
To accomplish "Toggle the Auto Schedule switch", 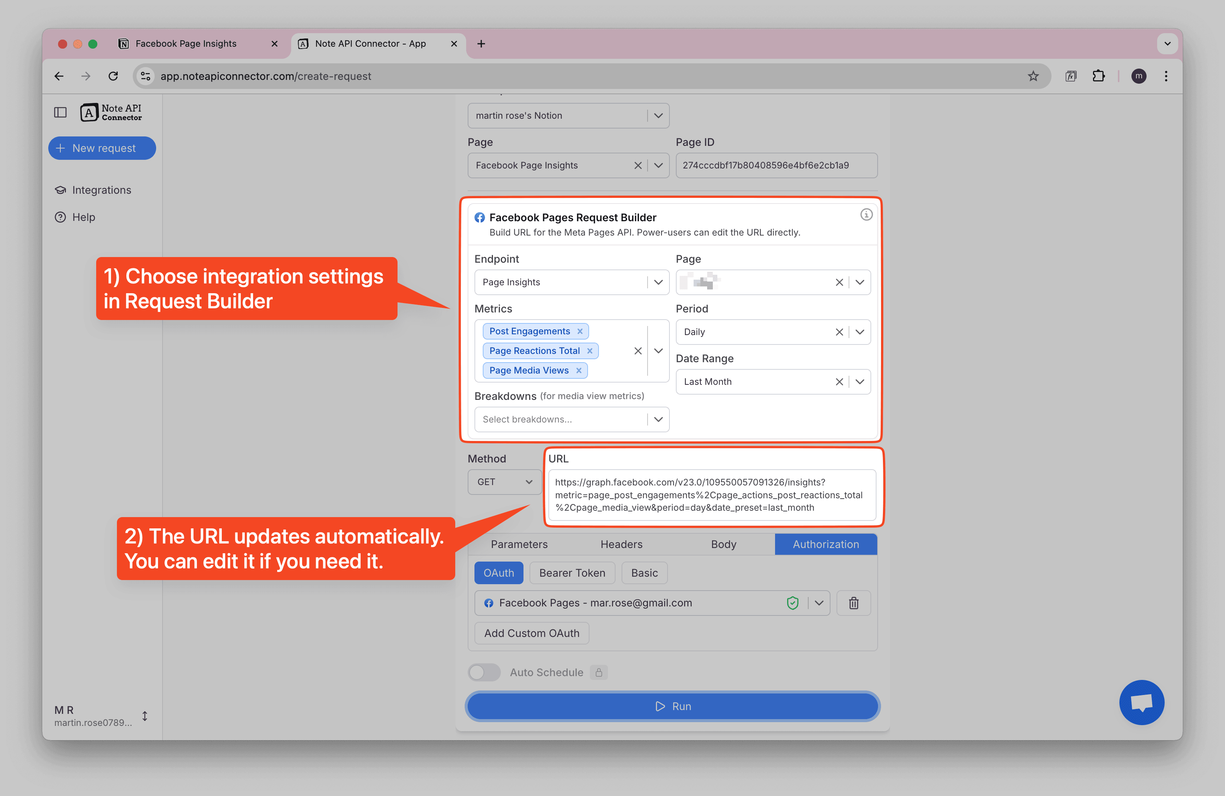I will click(484, 672).
